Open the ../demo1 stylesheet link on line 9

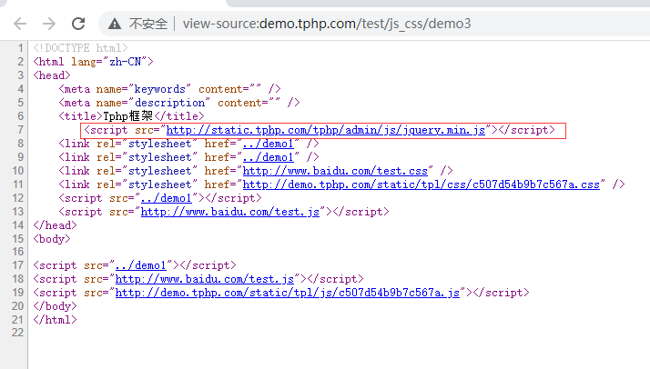tap(268, 157)
